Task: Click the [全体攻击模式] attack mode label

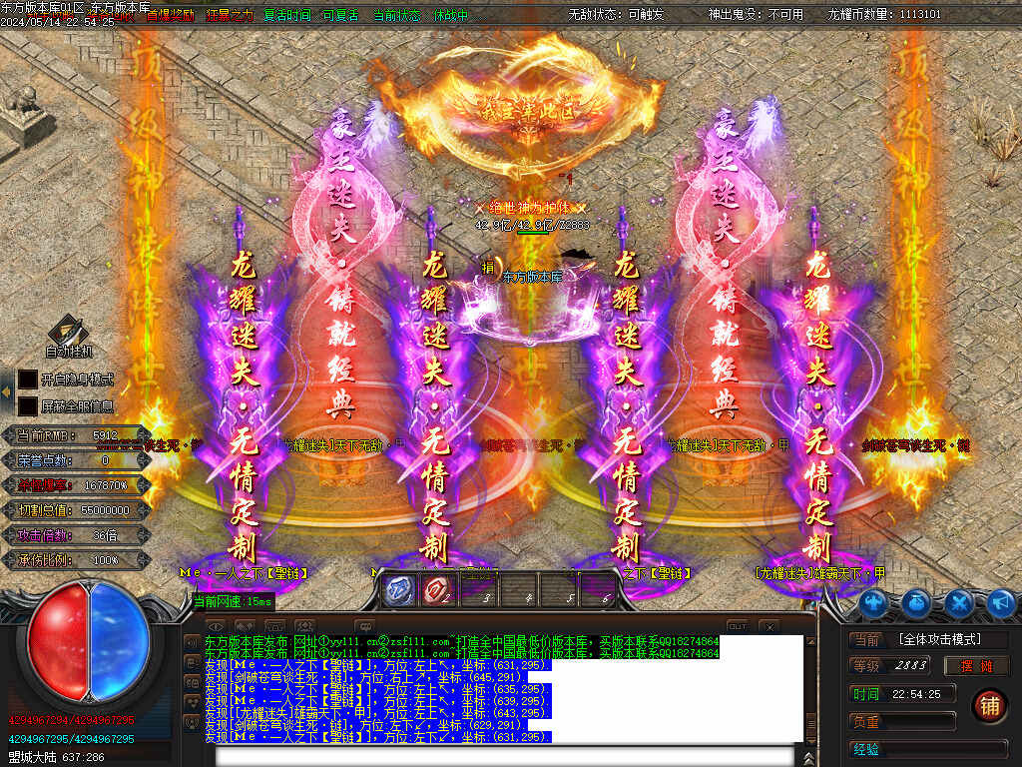Action: pos(940,639)
